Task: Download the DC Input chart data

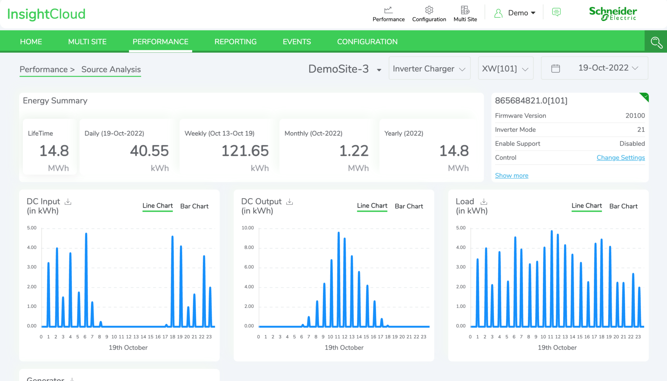Action: (x=68, y=202)
